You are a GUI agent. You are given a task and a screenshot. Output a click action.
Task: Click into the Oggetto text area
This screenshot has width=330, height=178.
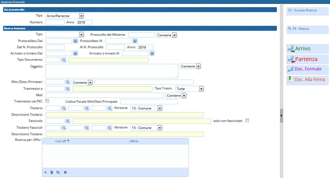click(112, 71)
